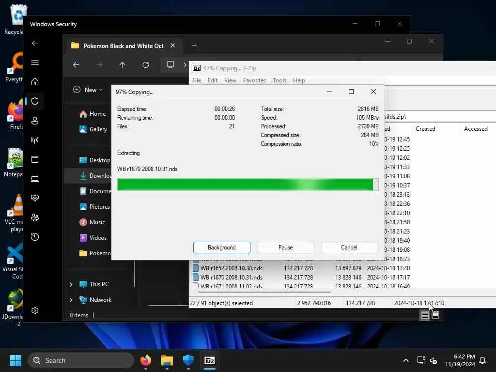Open Documents in Explorer sidebar
This screenshot has width=496, height=372.
click(x=94, y=191)
